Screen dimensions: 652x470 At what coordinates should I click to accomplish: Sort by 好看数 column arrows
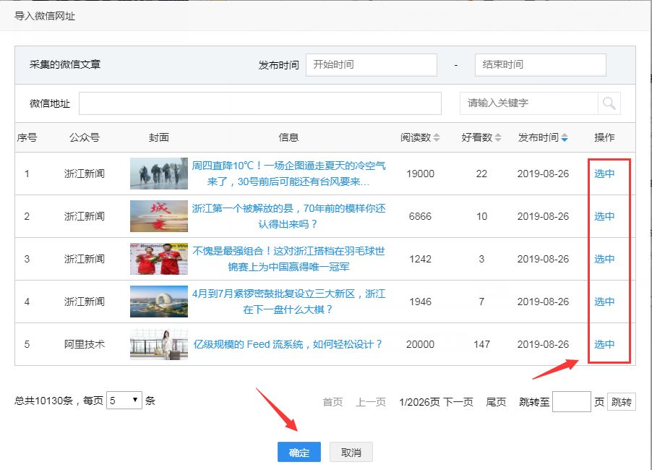pyautogui.click(x=497, y=138)
